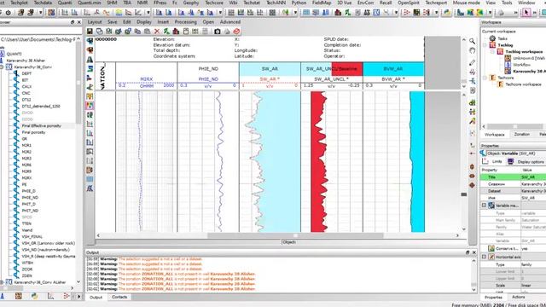Click the green runner icon in plot toolbar

point(166,32)
